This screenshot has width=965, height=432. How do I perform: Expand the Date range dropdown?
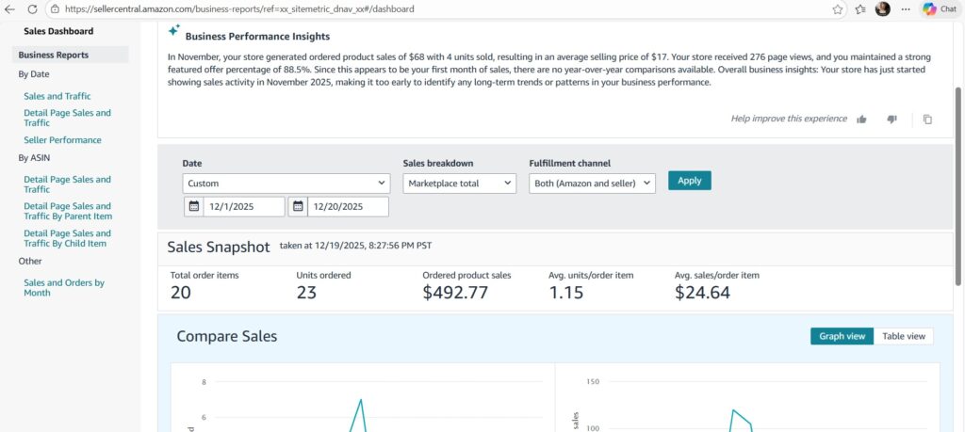[286, 184]
